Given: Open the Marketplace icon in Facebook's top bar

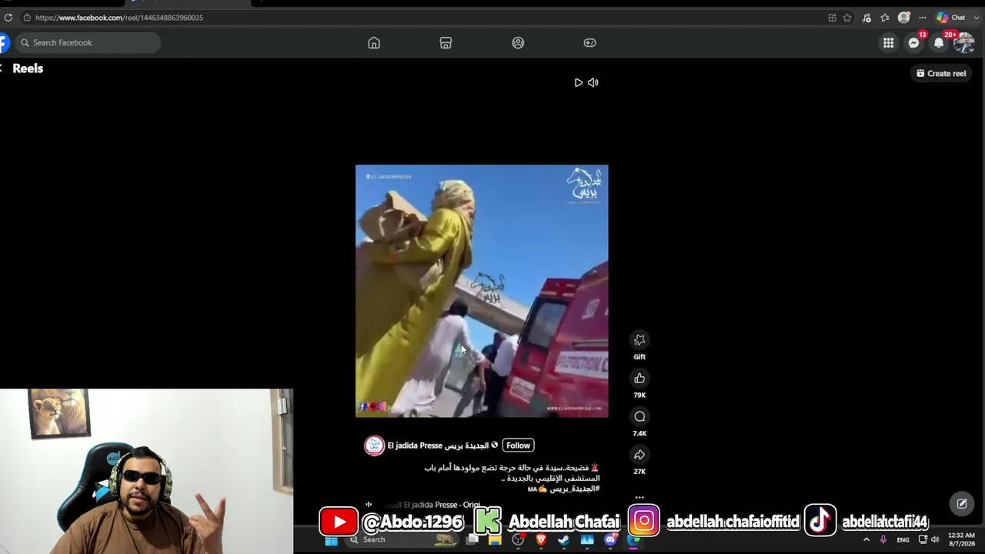Looking at the screenshot, I should coord(446,43).
